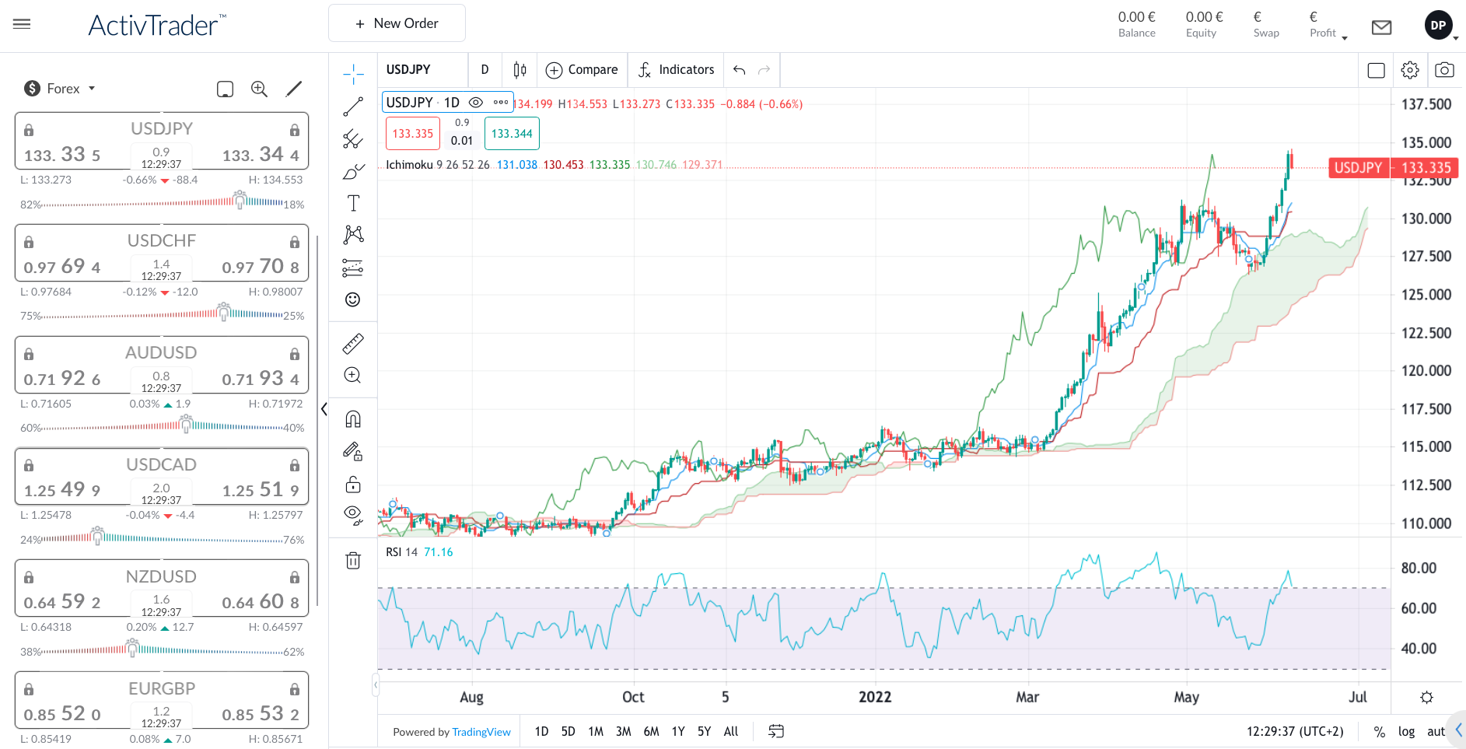Click the AUDUSD sentiment slider bar
Screen dimensions: 1466x749
pyautogui.click(x=163, y=426)
